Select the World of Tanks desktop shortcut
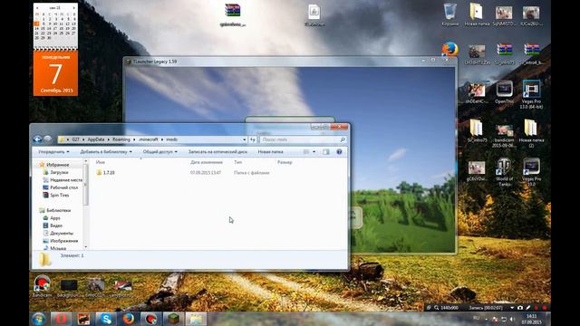The width and height of the screenshot is (580, 326). [504, 172]
